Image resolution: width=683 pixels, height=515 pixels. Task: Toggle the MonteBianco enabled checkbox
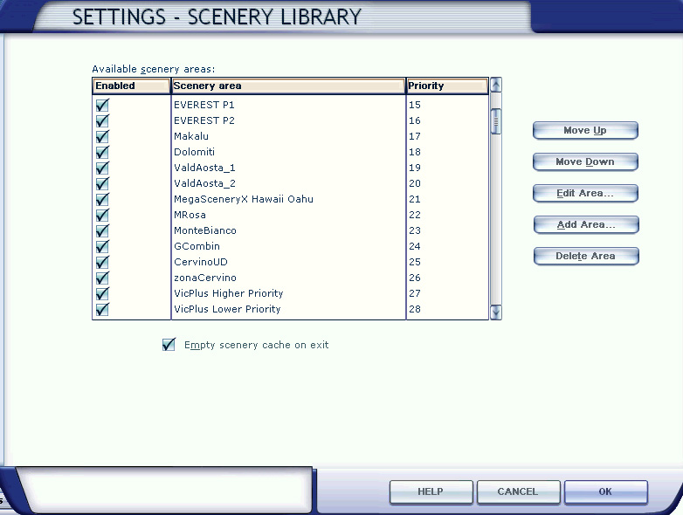click(102, 230)
